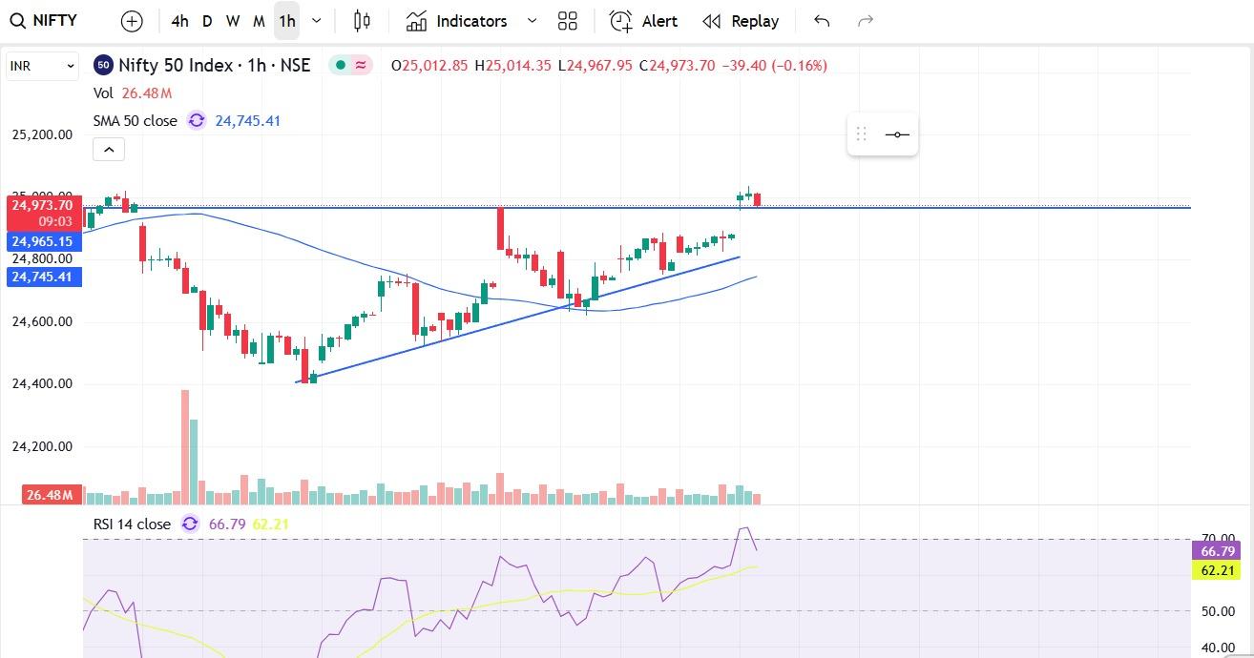The width and height of the screenshot is (1254, 658).
Task: Click the Vol 26.48M indicator label
Action: [x=133, y=93]
